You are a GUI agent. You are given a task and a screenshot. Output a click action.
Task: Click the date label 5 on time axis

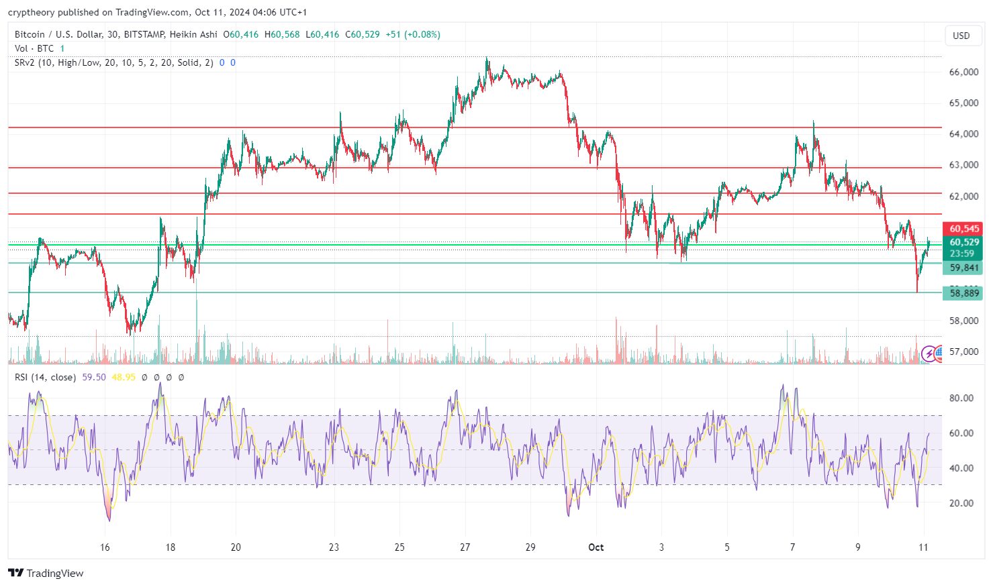727,547
